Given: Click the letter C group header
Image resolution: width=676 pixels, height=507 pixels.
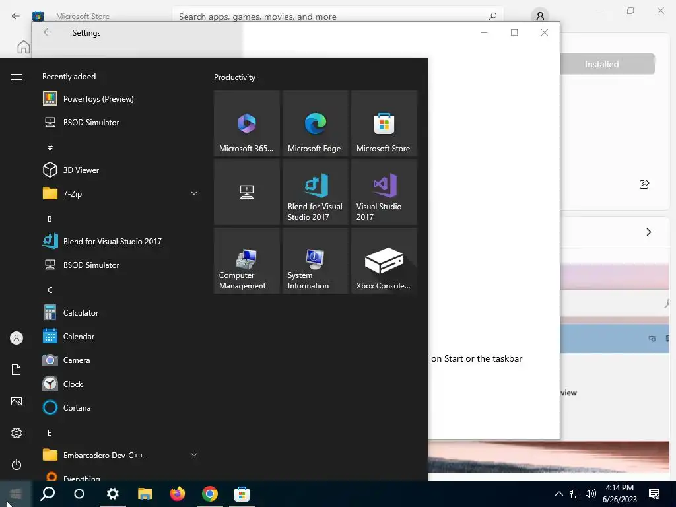Looking at the screenshot, I should pos(50,290).
